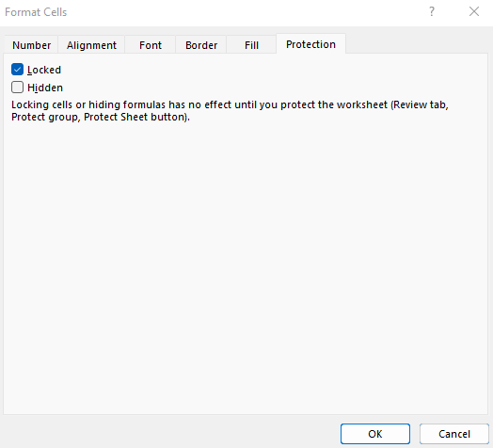
Task: Click the blue checkmark in Locked box
Action: click(17, 70)
